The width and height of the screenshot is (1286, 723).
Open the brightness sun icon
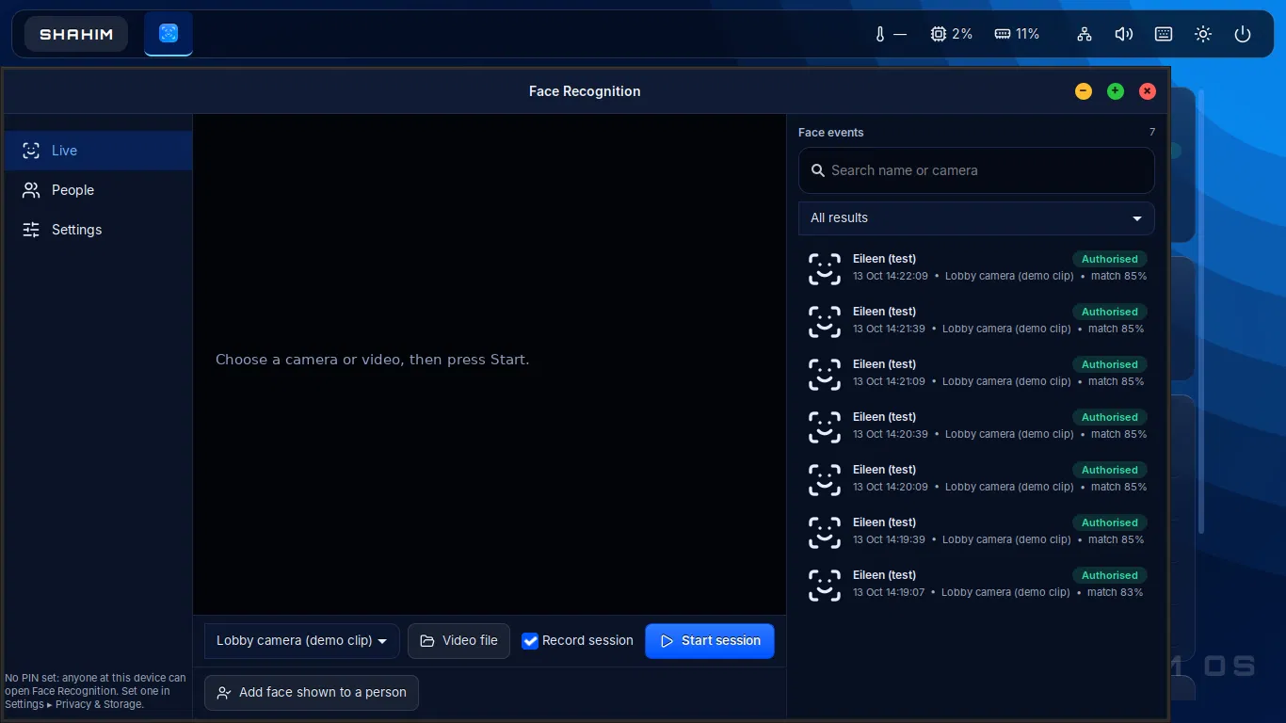click(x=1203, y=34)
